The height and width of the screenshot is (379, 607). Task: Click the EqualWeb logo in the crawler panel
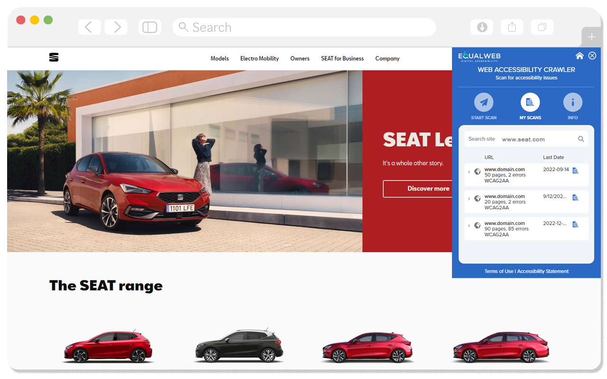click(x=479, y=56)
